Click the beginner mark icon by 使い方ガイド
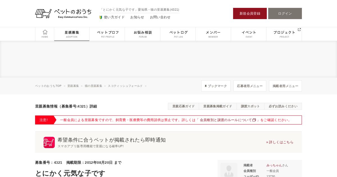 click(101, 17)
